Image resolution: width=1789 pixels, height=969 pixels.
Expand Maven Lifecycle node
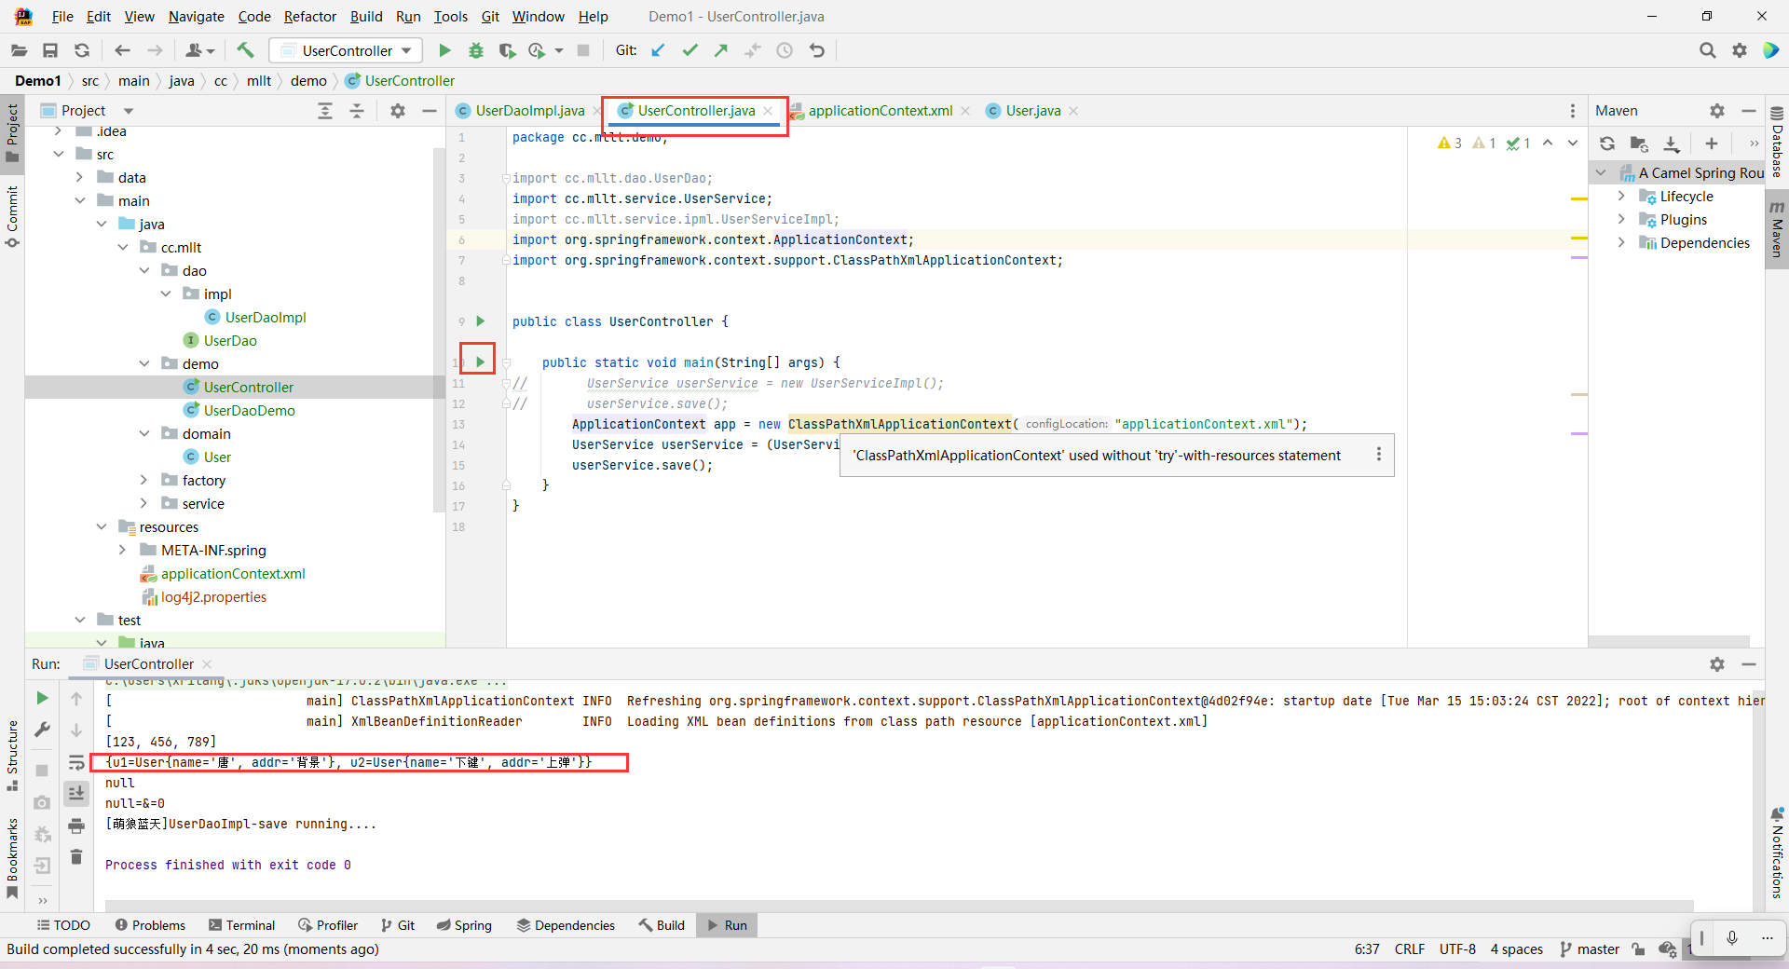1621,196
